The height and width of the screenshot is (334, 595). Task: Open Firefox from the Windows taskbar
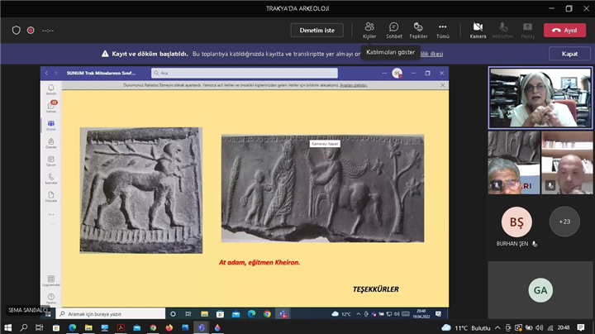(169, 327)
